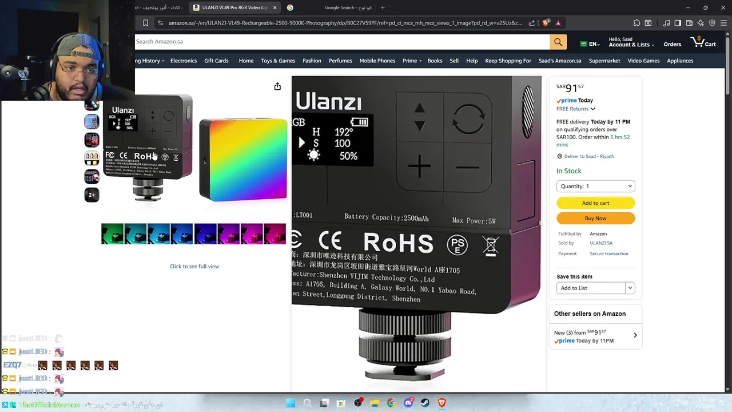The image size is (732, 412).
Task: Open Steam from the taskbar
Action: pyautogui.click(x=425, y=403)
